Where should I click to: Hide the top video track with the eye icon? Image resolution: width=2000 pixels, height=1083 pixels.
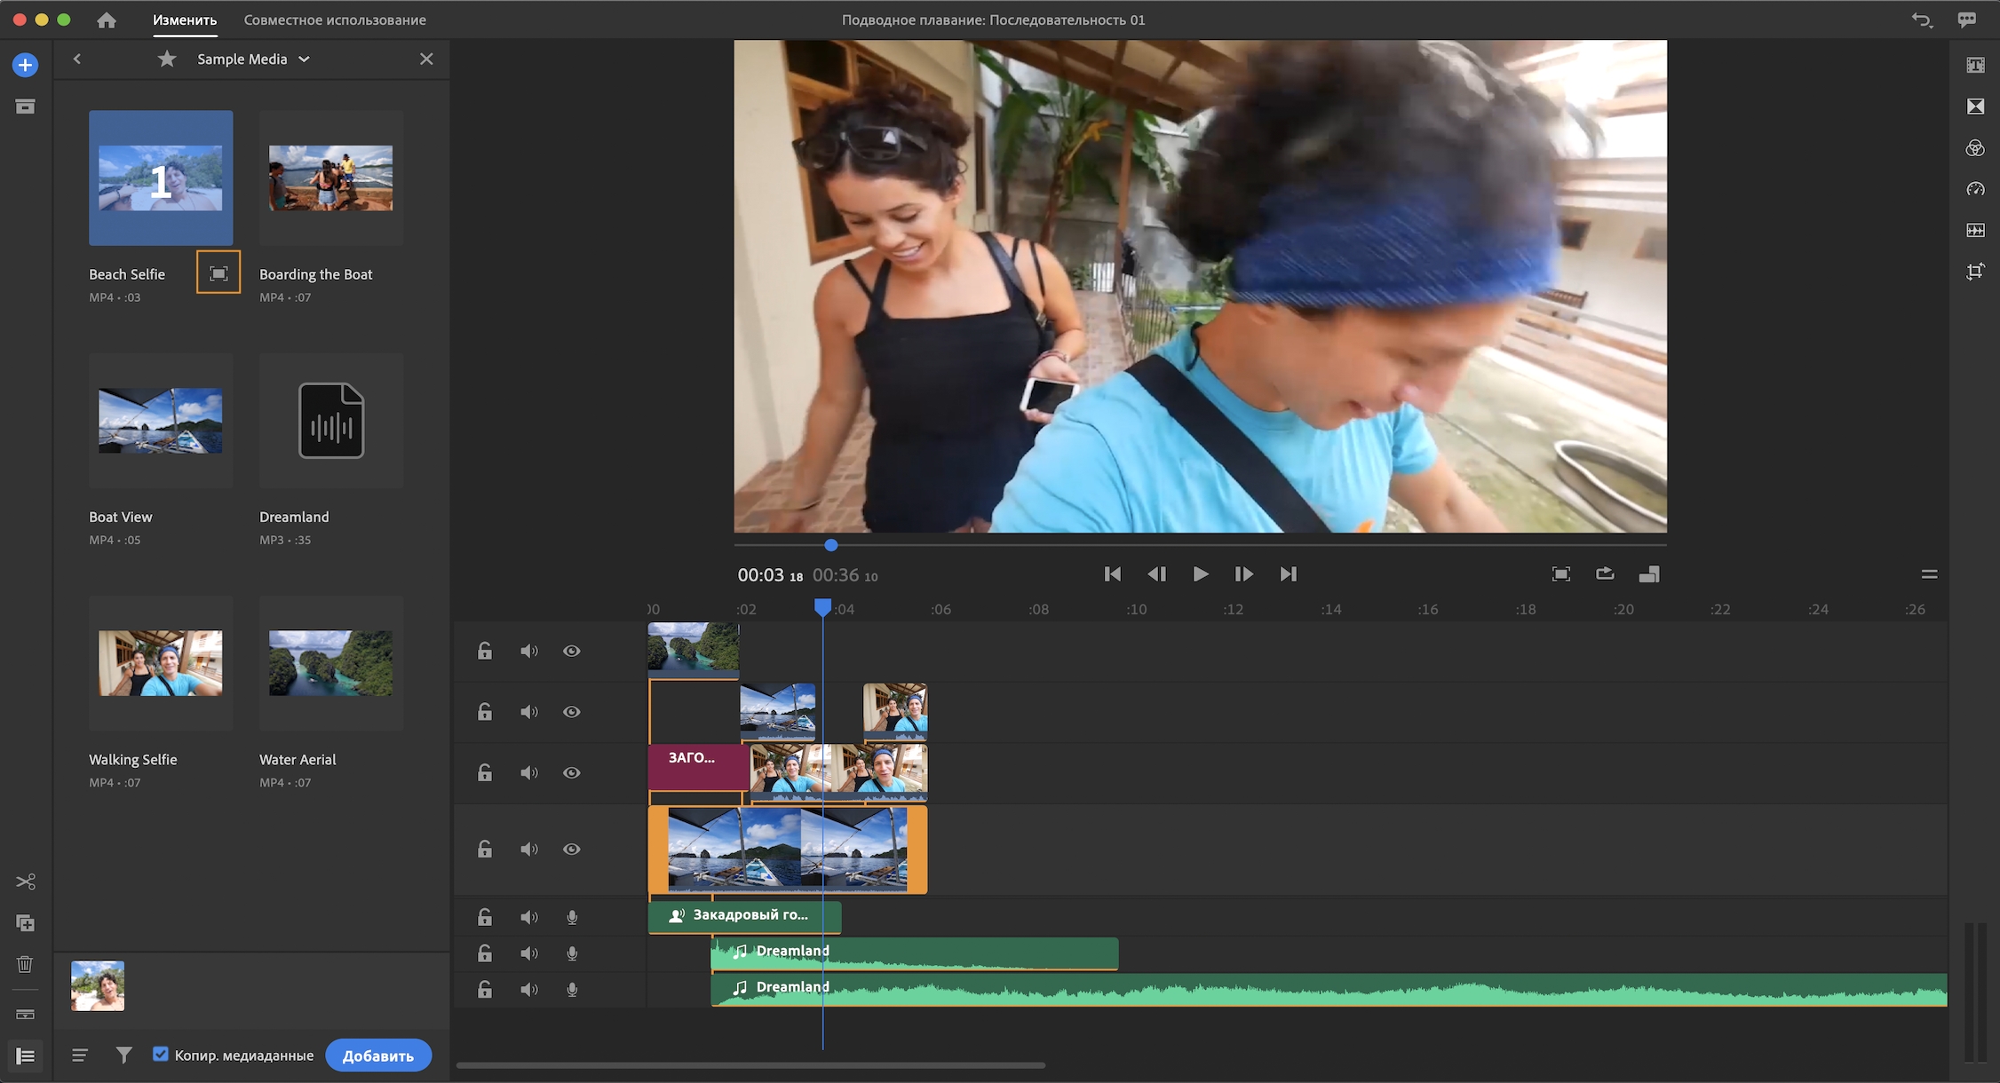coord(572,651)
